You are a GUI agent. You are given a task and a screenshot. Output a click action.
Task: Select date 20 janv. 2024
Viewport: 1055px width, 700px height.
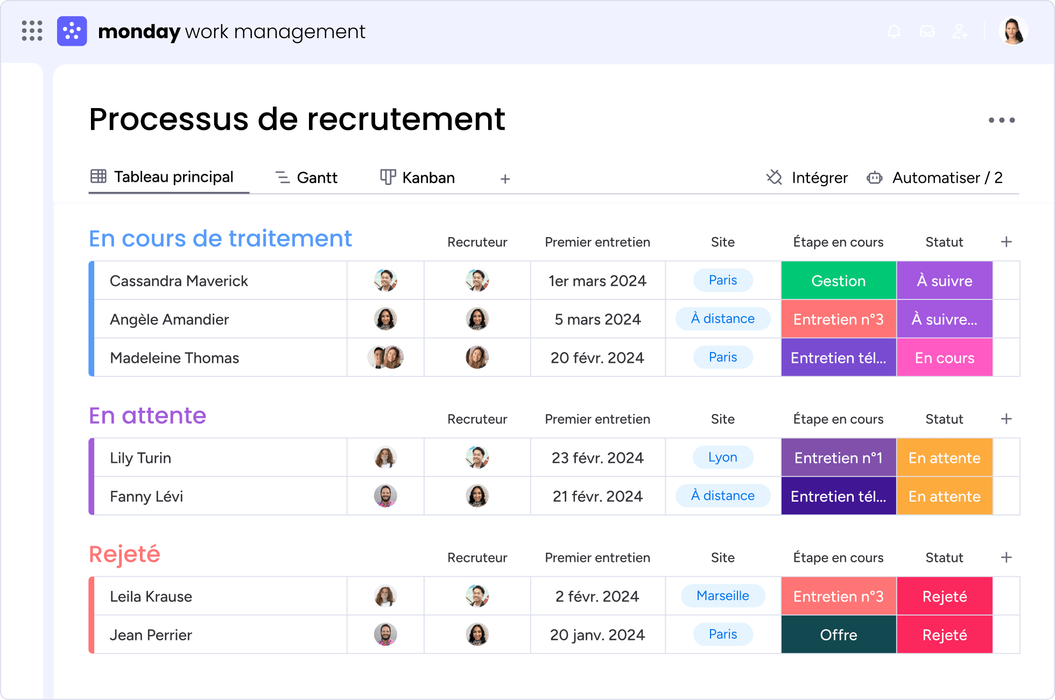pyautogui.click(x=597, y=635)
